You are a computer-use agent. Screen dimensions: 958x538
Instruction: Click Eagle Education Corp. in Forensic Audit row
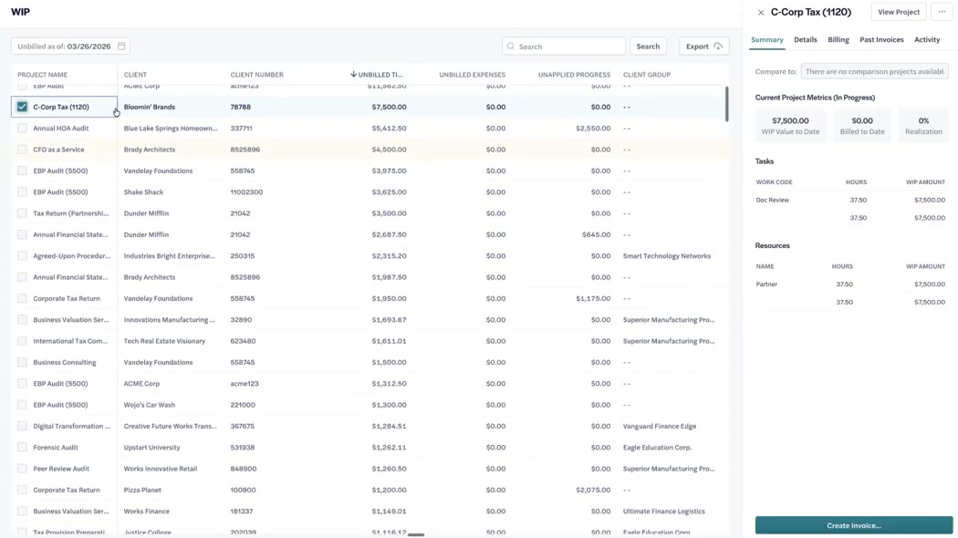pyautogui.click(x=657, y=447)
